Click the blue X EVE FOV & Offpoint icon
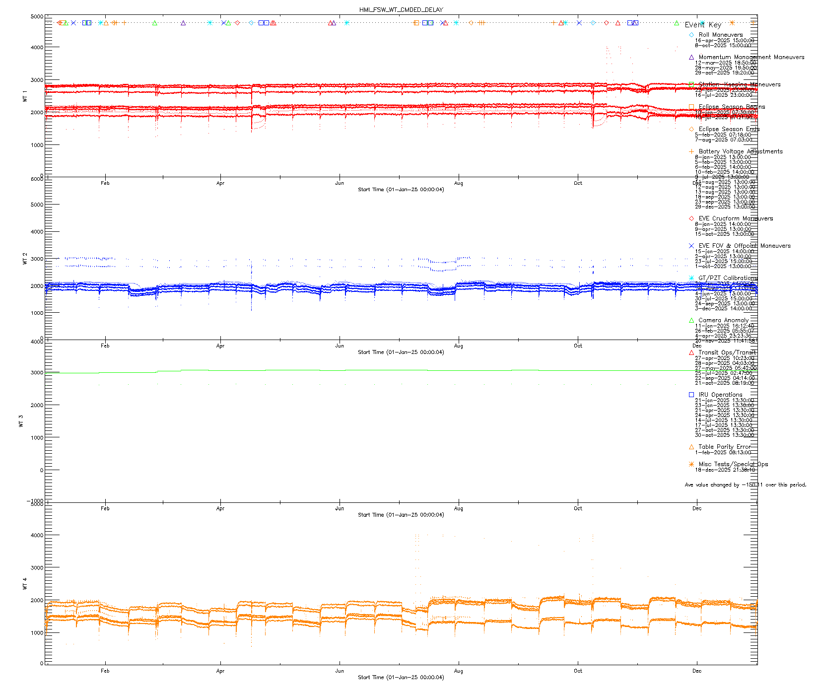 tap(691, 246)
